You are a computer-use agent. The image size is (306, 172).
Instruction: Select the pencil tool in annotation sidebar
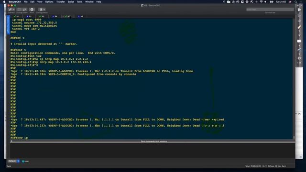point(299,27)
